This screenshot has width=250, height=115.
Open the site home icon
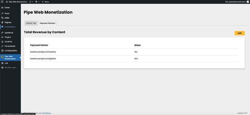tap(7, 2)
